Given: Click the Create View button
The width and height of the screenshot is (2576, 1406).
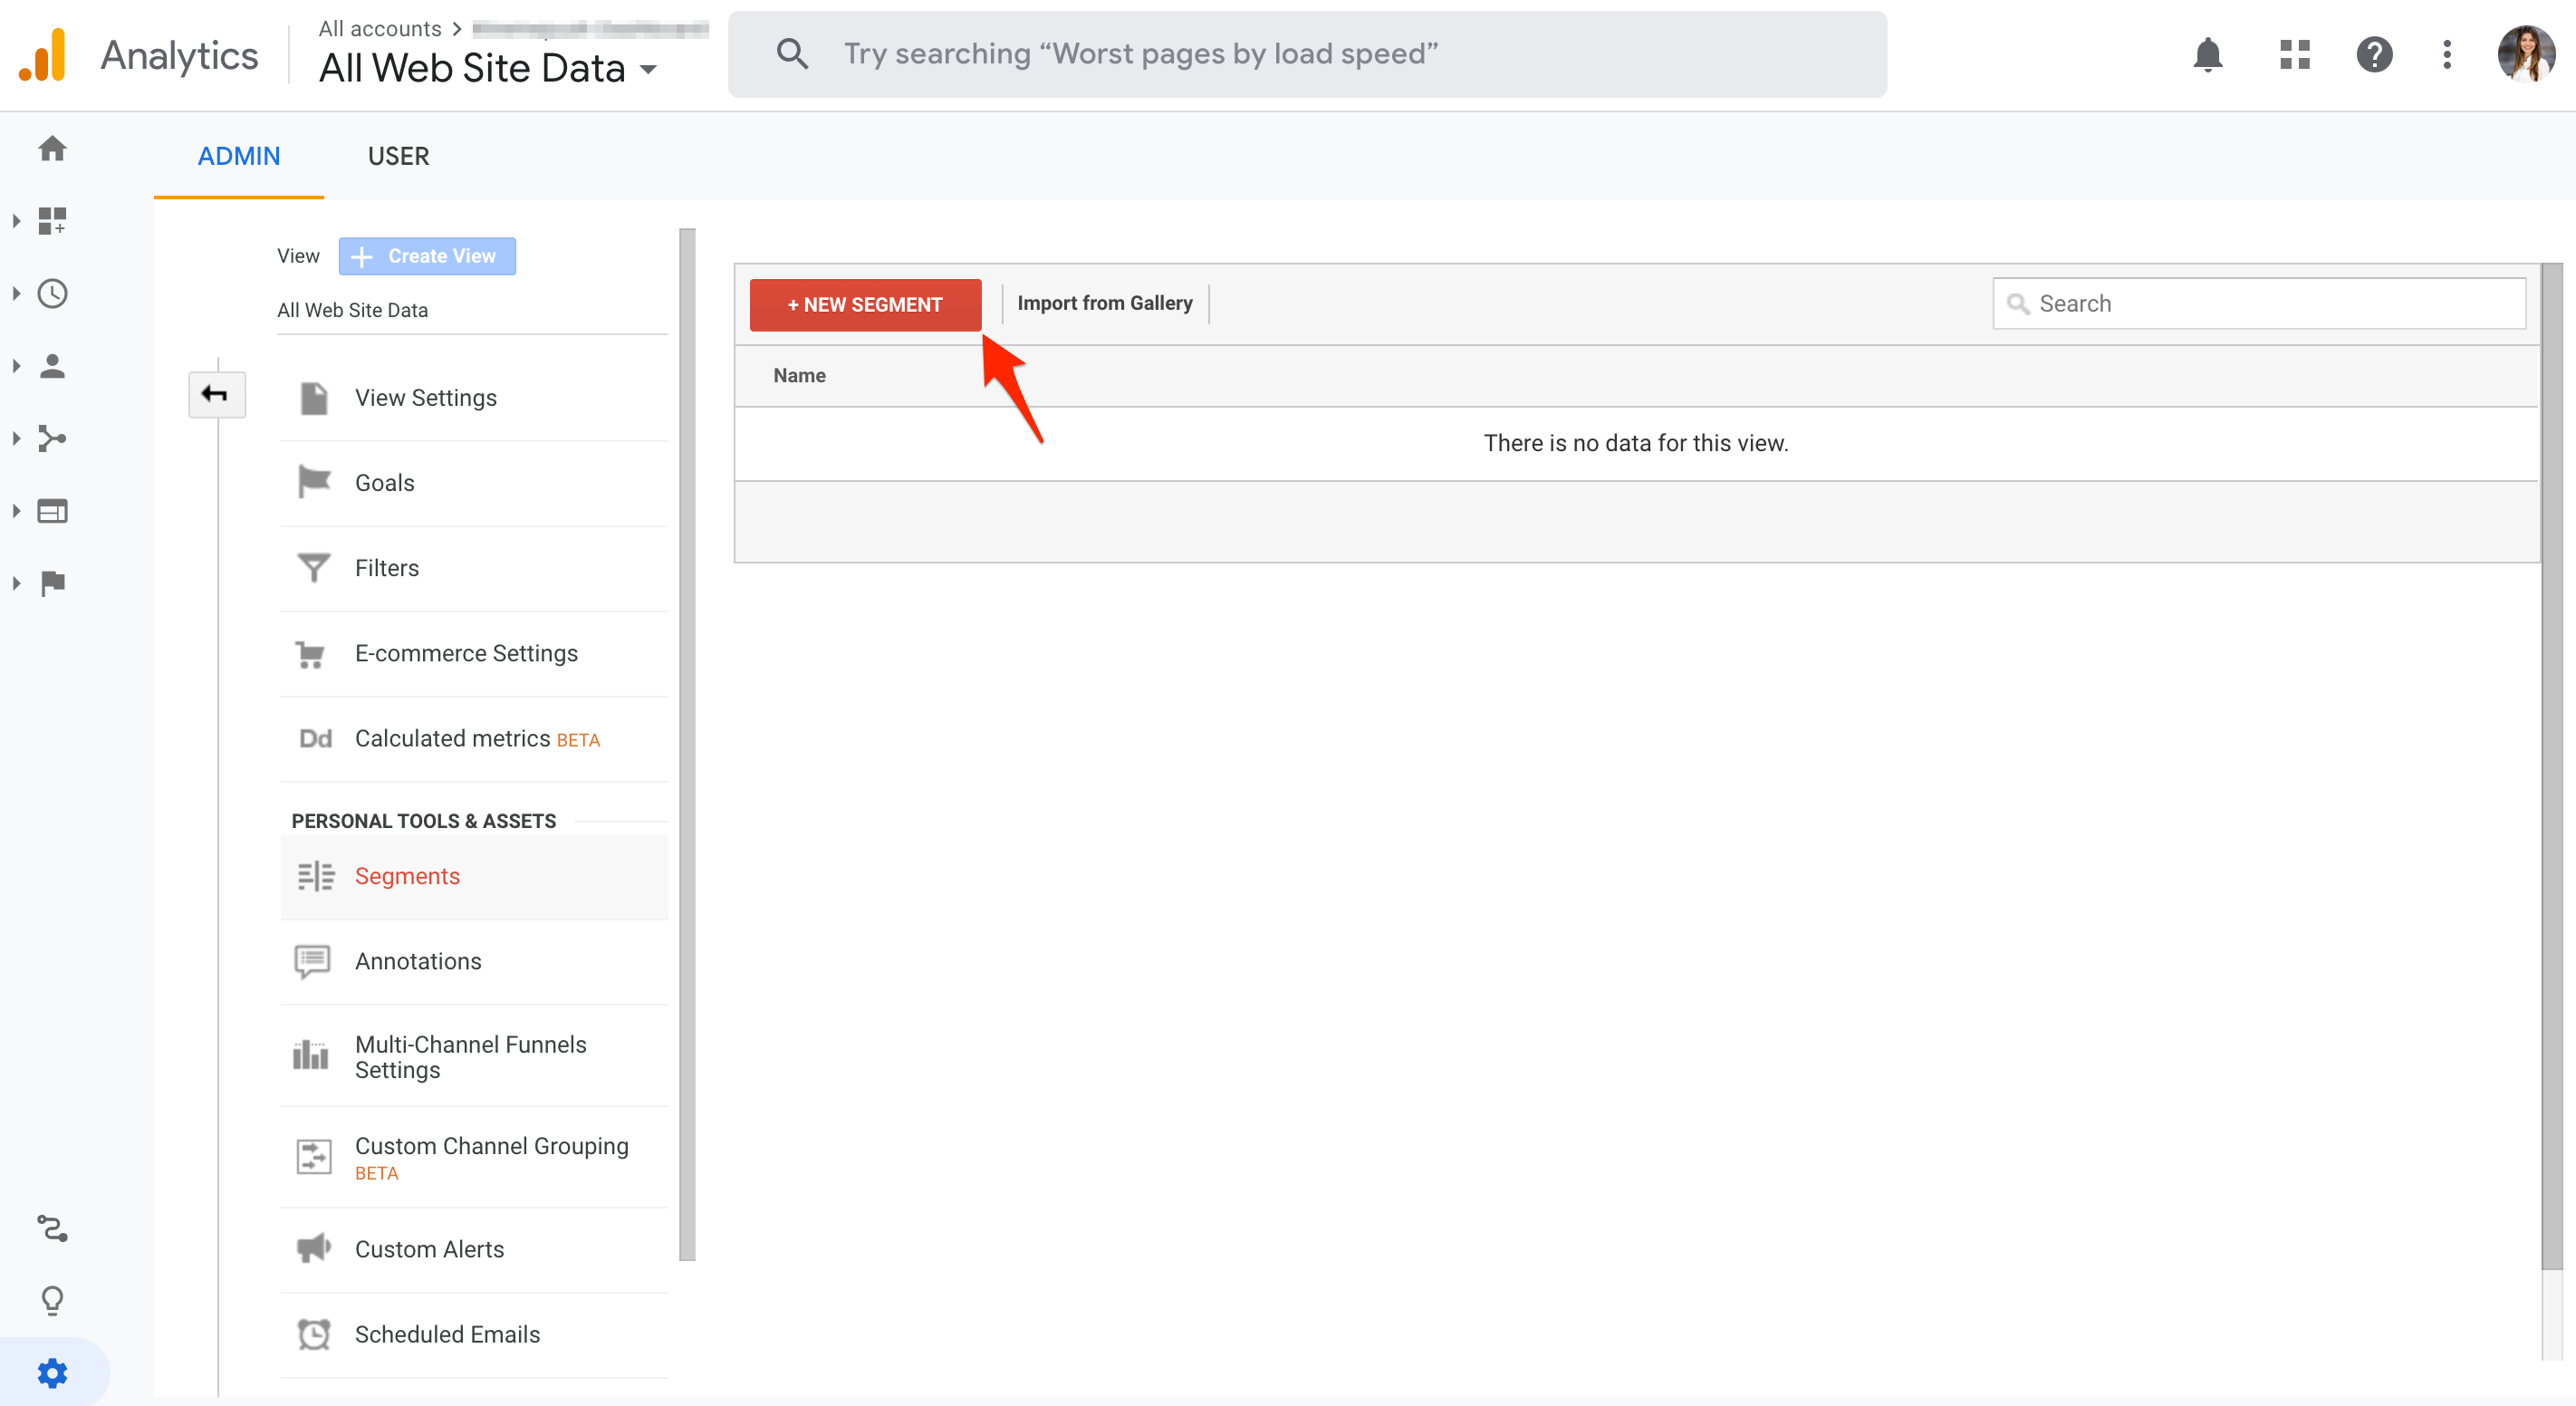Looking at the screenshot, I should pyautogui.click(x=427, y=256).
